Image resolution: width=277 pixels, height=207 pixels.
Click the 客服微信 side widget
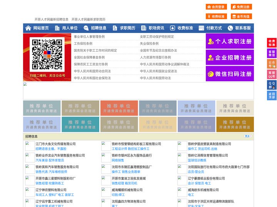click(272, 53)
